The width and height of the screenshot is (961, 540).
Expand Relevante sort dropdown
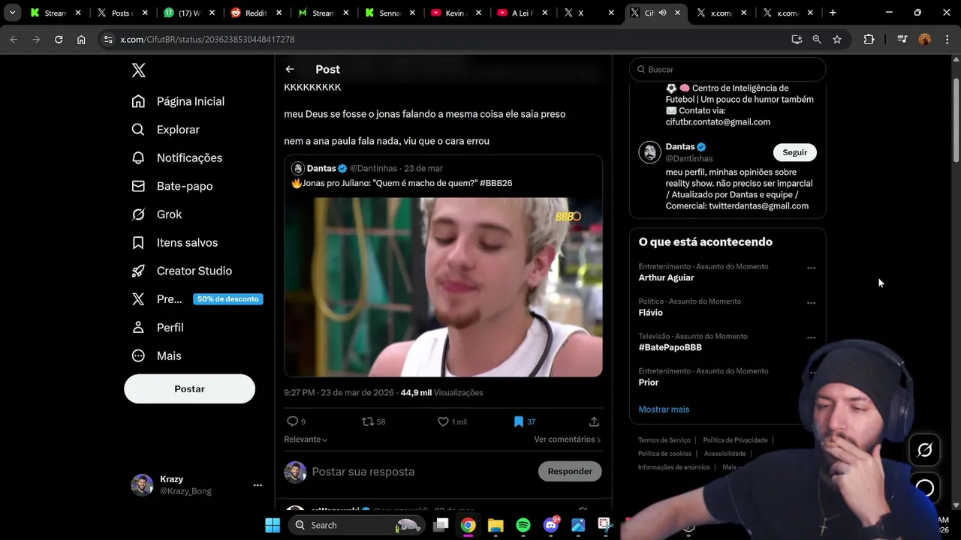tap(306, 439)
